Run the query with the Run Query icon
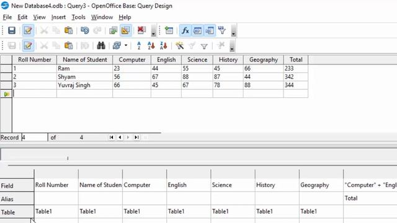The height and width of the screenshot is (223, 397). (113, 30)
